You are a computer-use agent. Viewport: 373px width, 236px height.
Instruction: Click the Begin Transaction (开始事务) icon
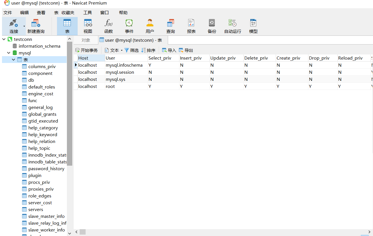tap(77, 50)
